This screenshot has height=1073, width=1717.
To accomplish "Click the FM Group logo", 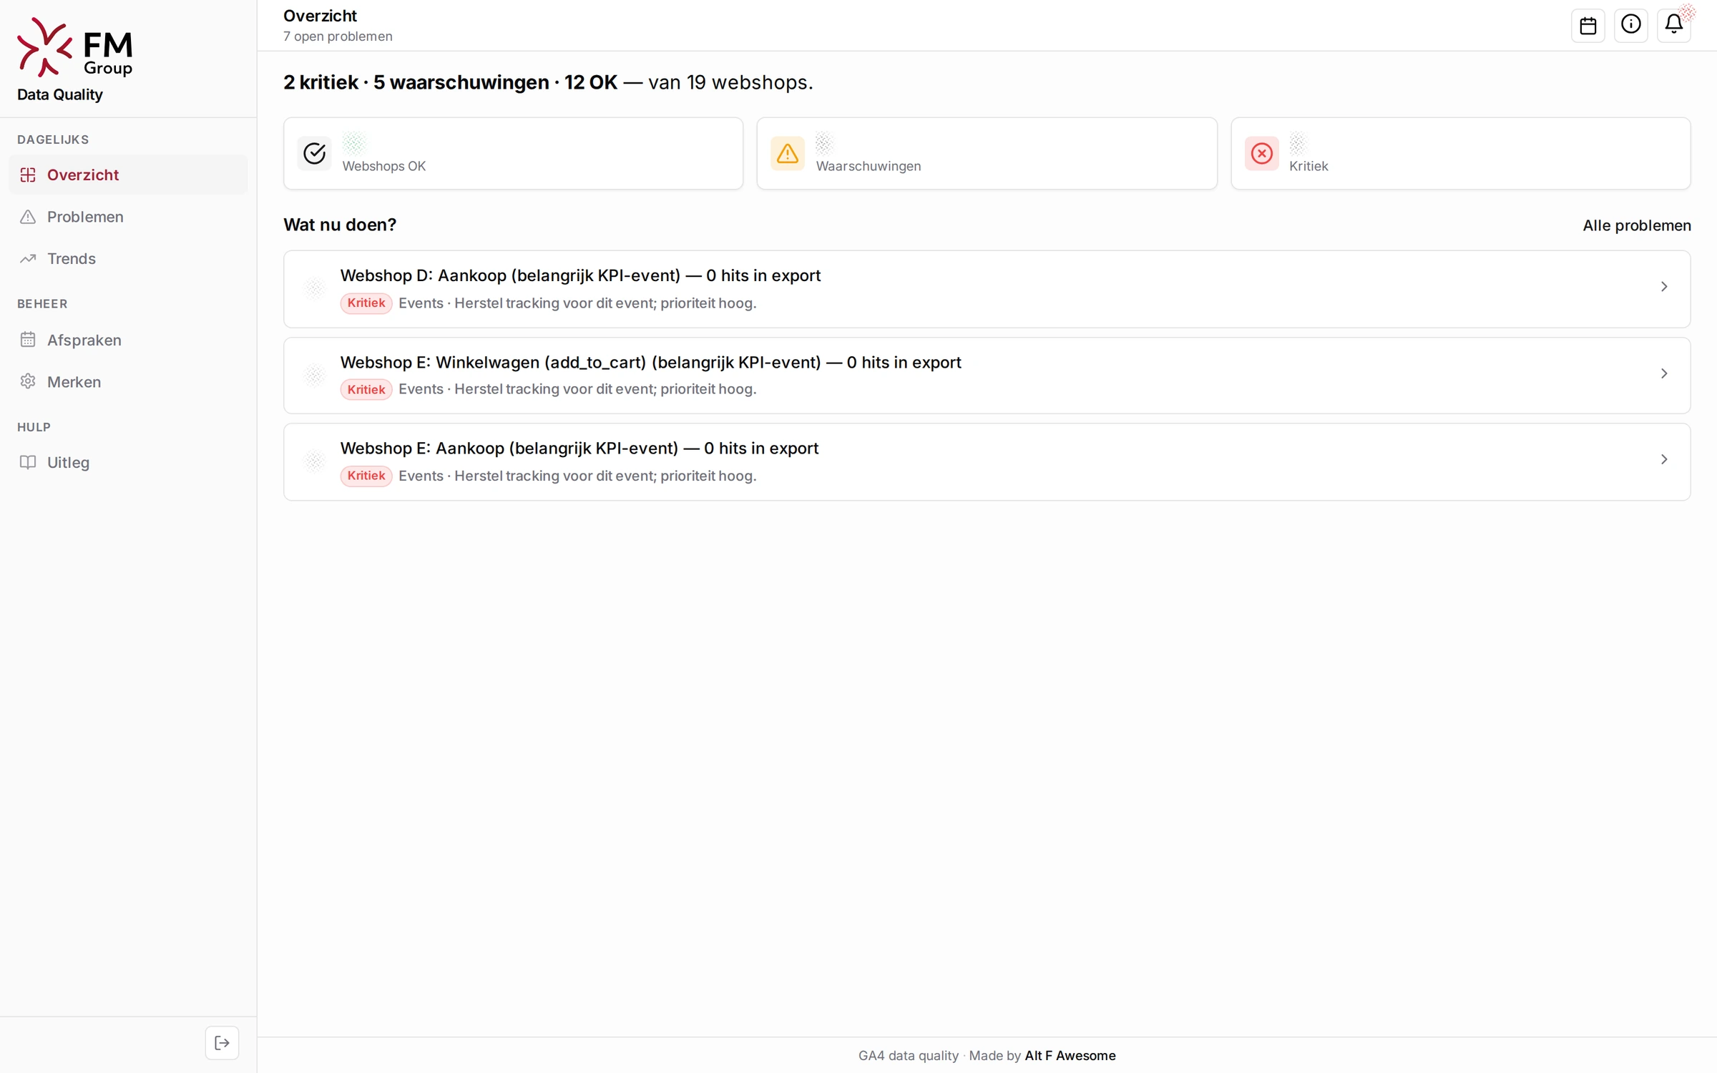I will pyautogui.click(x=75, y=47).
